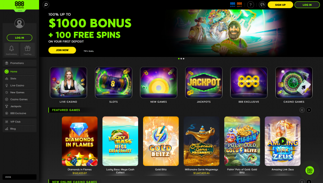Open the green chat support icon
The height and width of the screenshot is (183, 323).
pos(310,170)
